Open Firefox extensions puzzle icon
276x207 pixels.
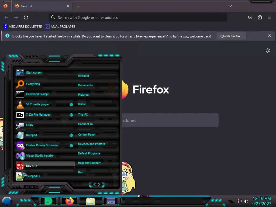coord(260,18)
